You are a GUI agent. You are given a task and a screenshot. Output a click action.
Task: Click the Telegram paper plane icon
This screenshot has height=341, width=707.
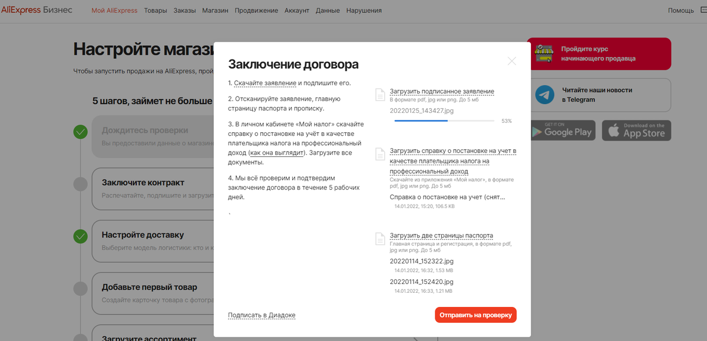click(x=545, y=95)
